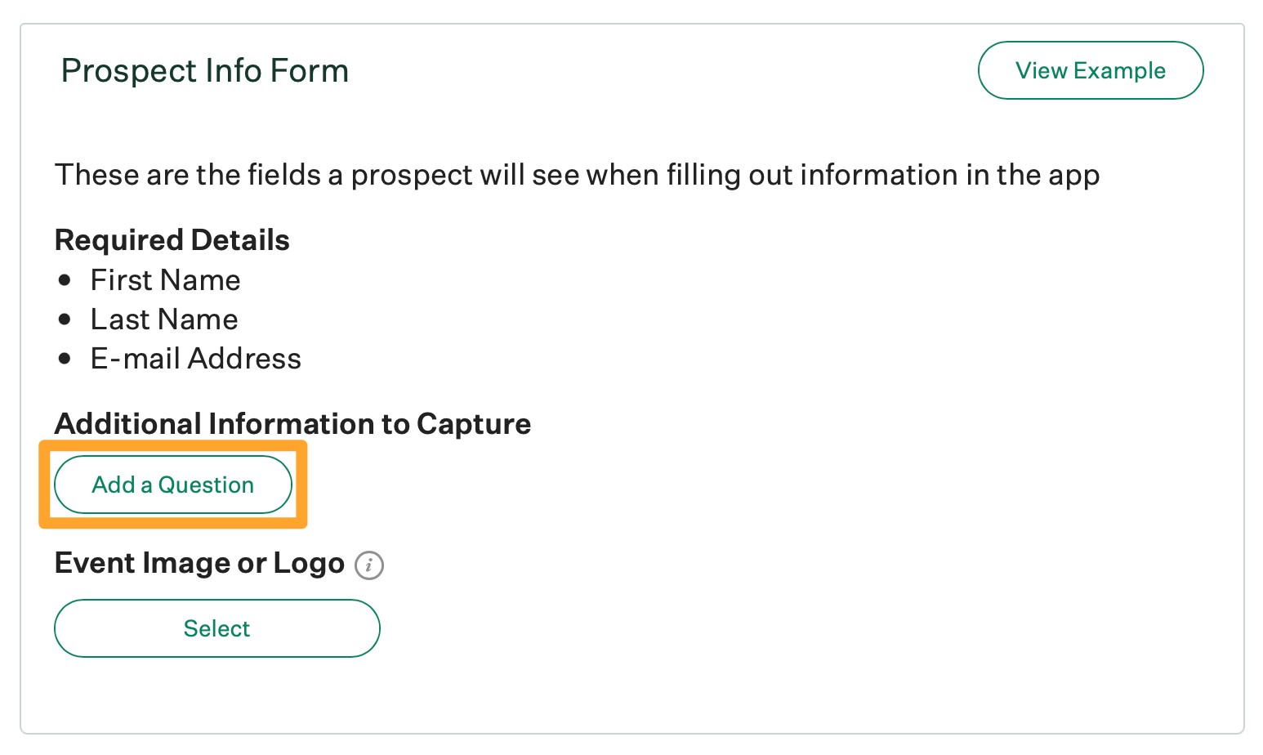The width and height of the screenshot is (1263, 755).
Task: Select the Last Name required field text
Action: point(164,319)
